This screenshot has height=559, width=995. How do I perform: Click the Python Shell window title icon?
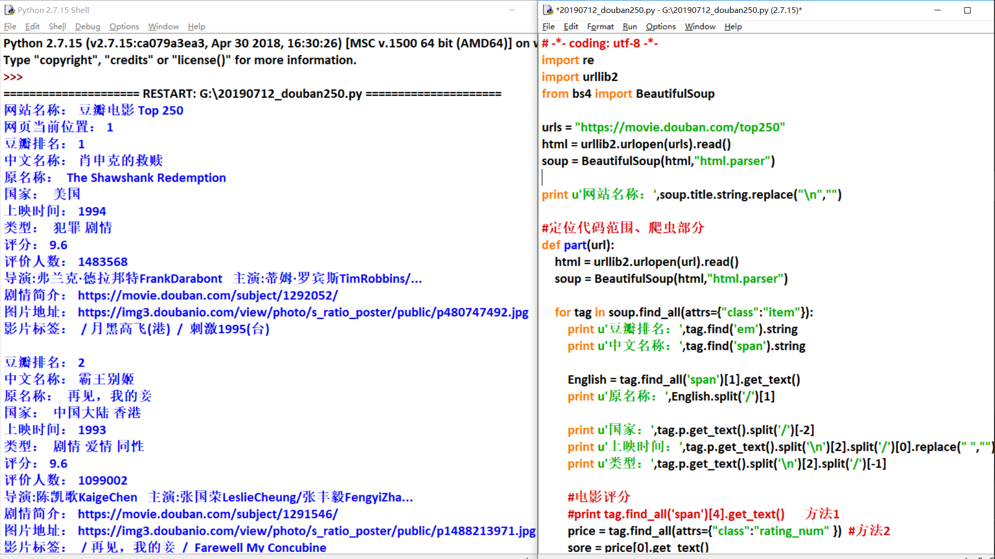click(9, 10)
